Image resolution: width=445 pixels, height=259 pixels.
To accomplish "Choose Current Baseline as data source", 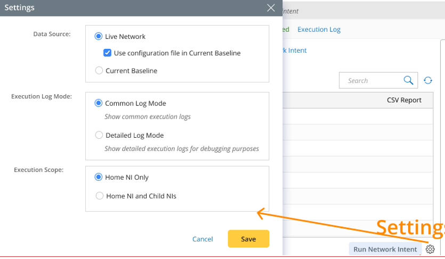I will click(x=99, y=71).
